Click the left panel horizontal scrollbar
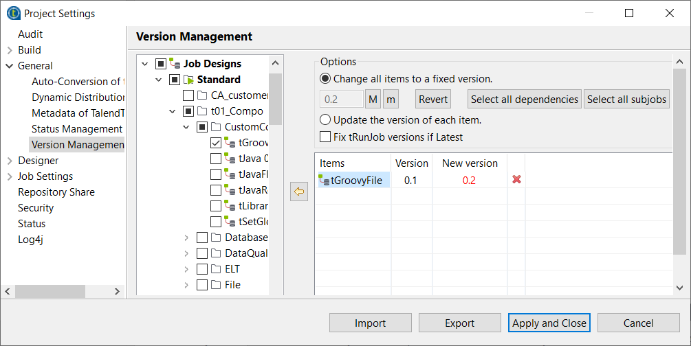Viewport: 691px width, 346px height. (x=62, y=290)
